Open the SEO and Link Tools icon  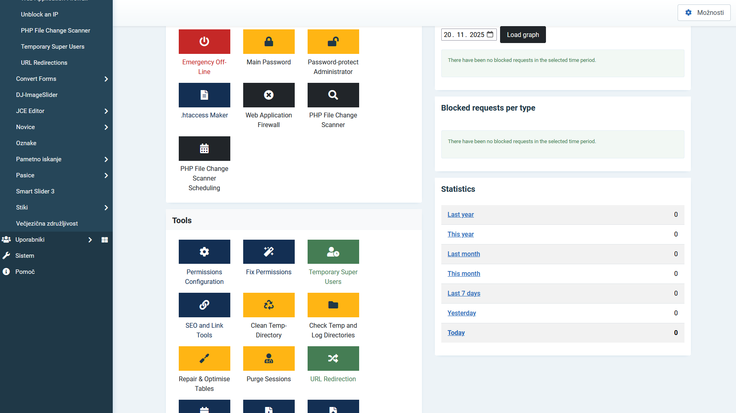[204, 305]
